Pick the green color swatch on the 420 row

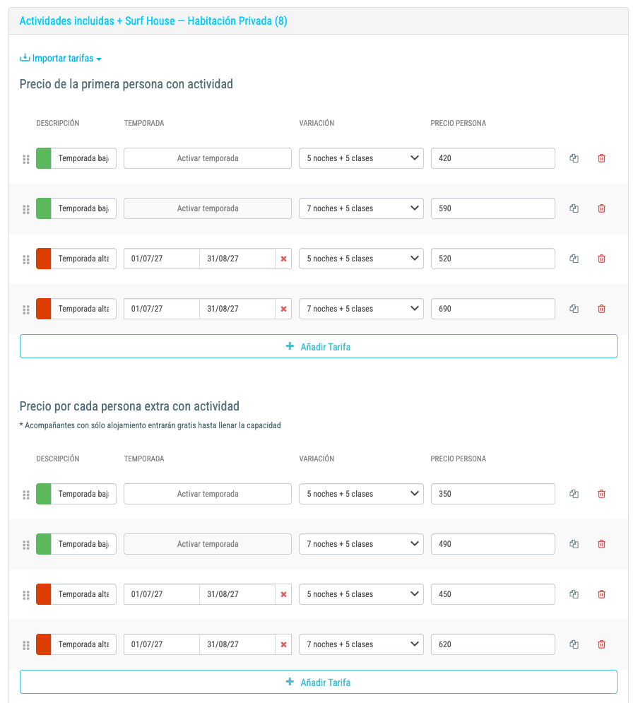pos(44,158)
